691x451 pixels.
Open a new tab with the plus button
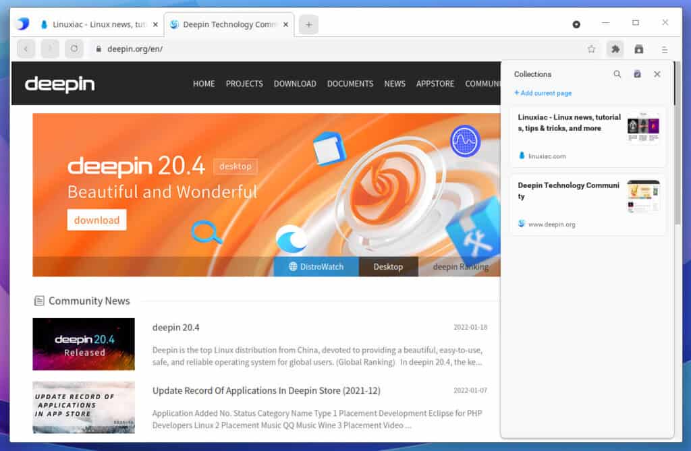tap(308, 25)
